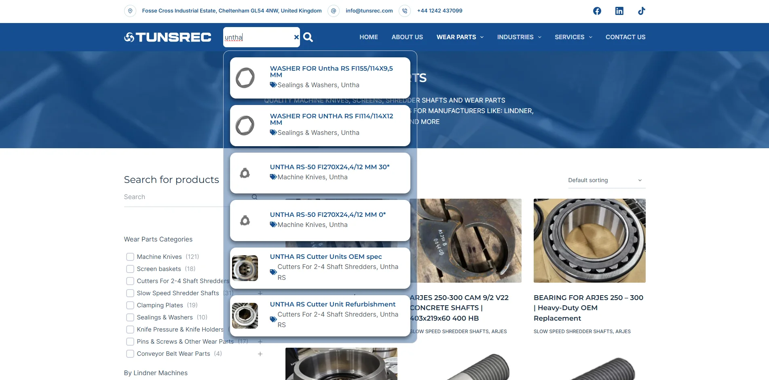Open the LinkedIn profile icon

coord(619,11)
